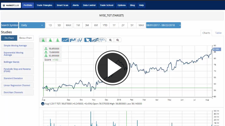Viewport: 225px width, 126px height.
Task: Switch studies to Below-Chart
Action: (25, 38)
